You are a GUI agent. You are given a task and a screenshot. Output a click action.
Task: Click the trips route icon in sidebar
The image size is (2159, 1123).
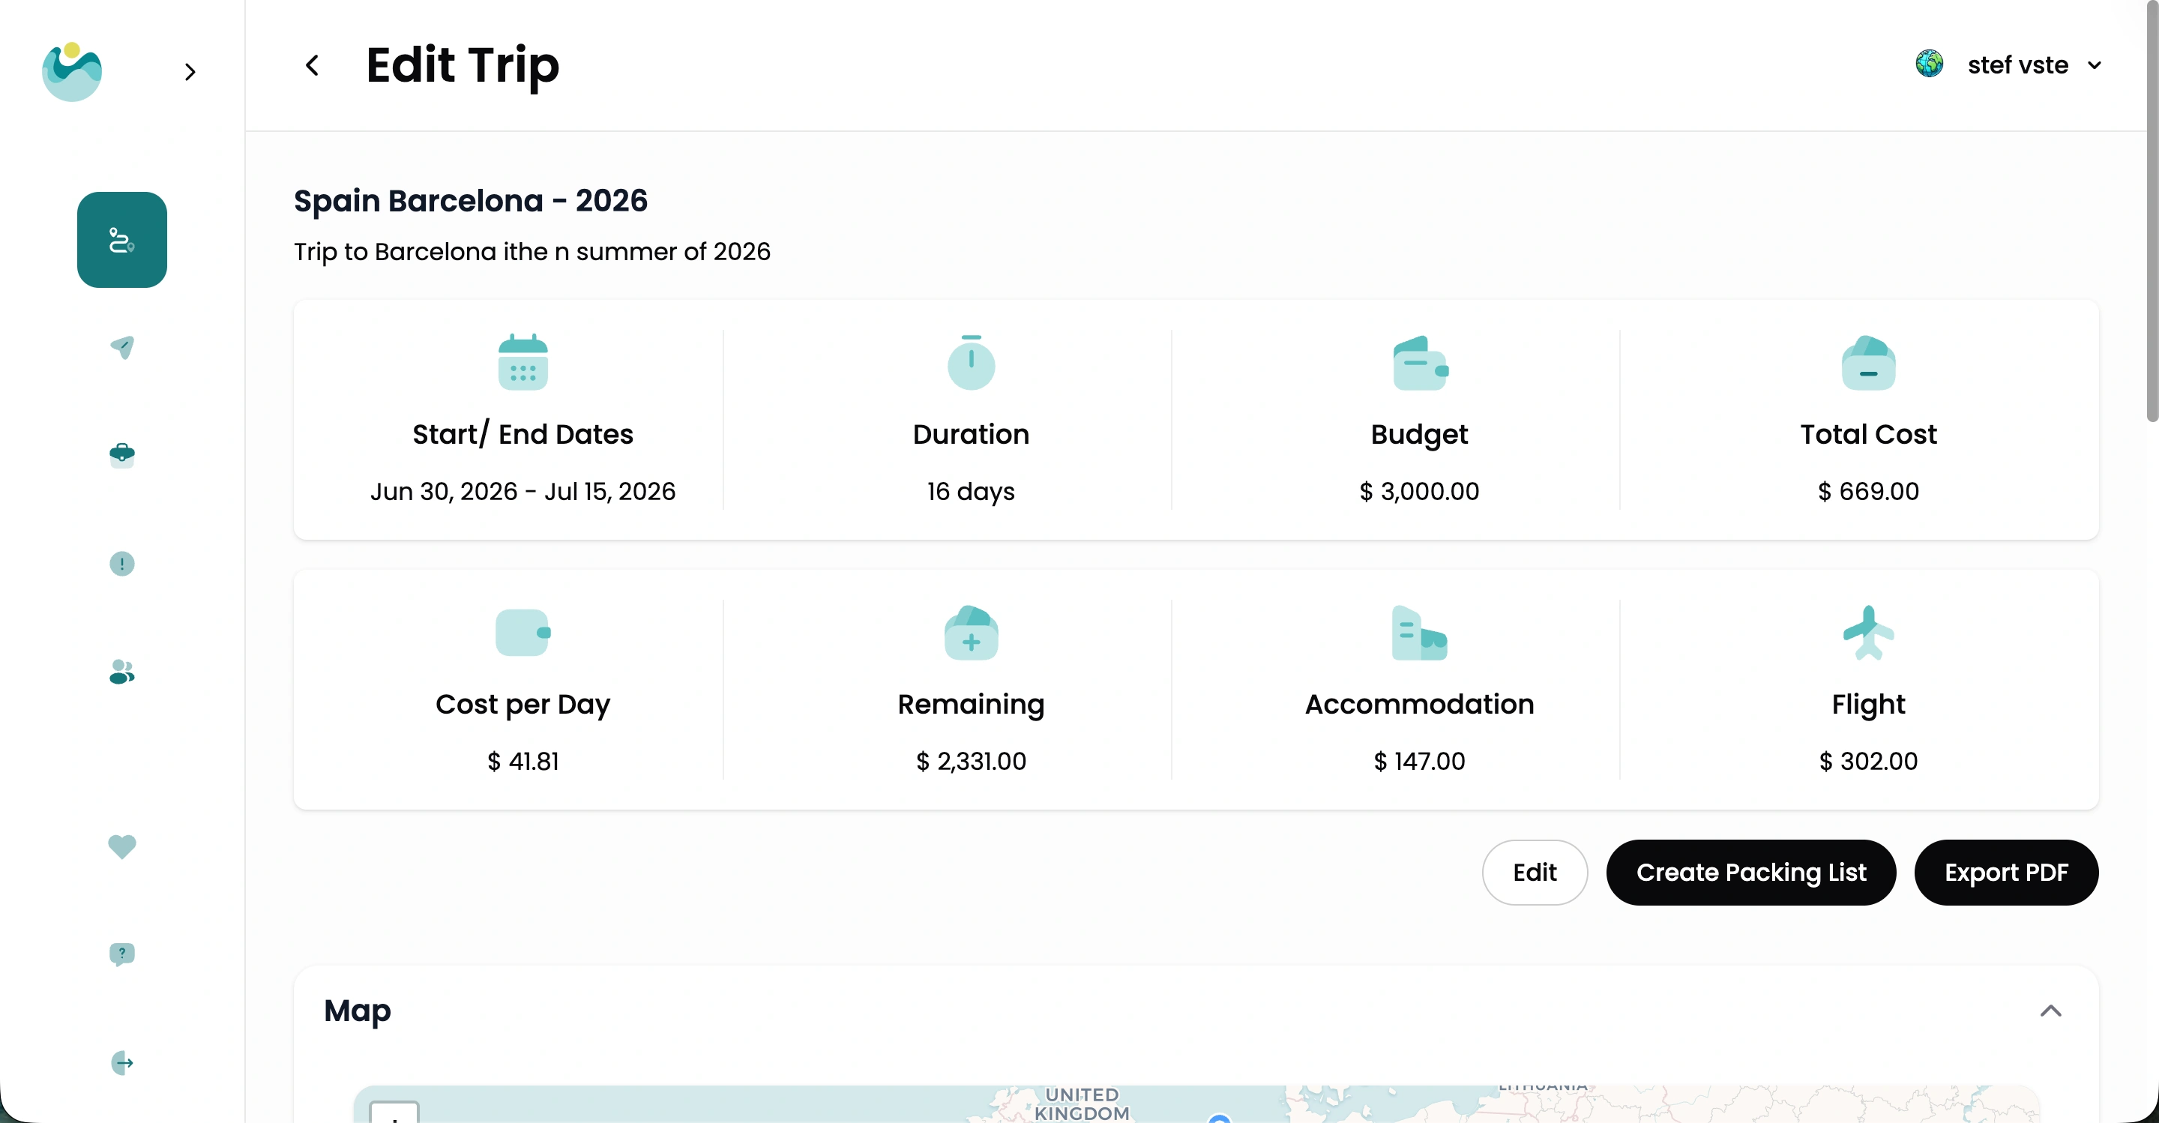[121, 240]
